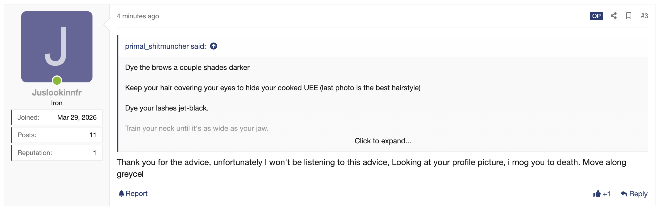Click the Reputation stat row
Image resolution: width=663 pixels, height=206 pixels.
tap(57, 153)
